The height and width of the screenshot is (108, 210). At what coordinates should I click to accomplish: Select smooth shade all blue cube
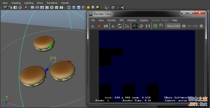74,8
